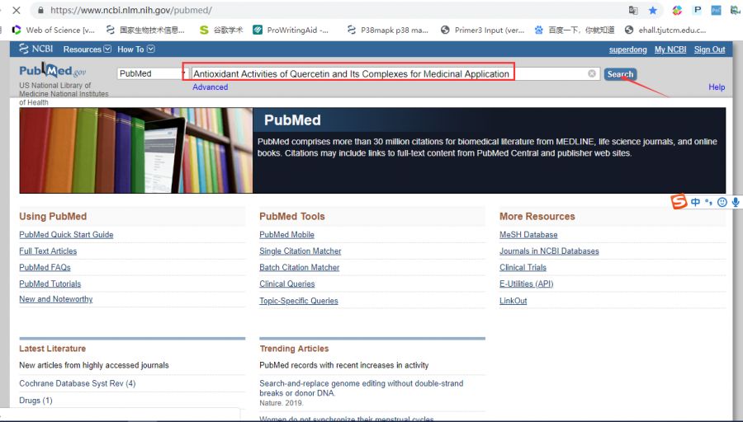Clear search field with the X icon

pyautogui.click(x=592, y=73)
